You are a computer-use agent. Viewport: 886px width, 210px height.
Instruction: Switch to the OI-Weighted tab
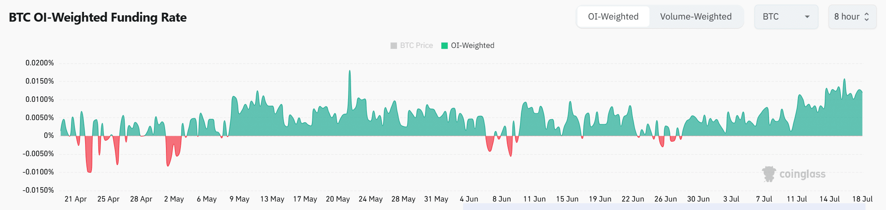[x=613, y=17]
